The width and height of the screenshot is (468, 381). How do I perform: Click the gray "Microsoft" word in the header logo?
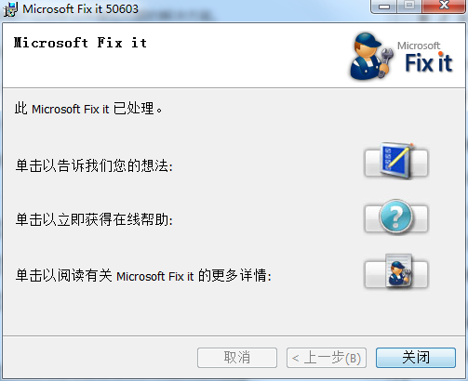419,46
